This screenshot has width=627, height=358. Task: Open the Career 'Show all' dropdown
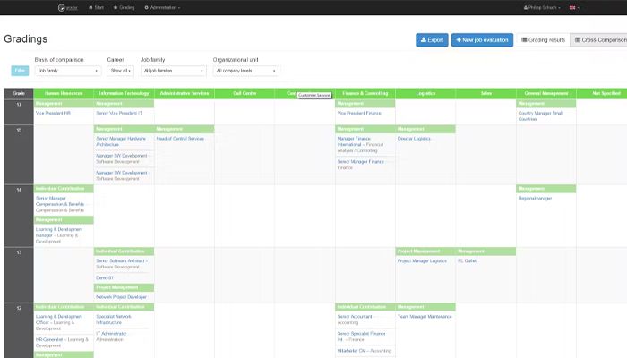point(121,71)
